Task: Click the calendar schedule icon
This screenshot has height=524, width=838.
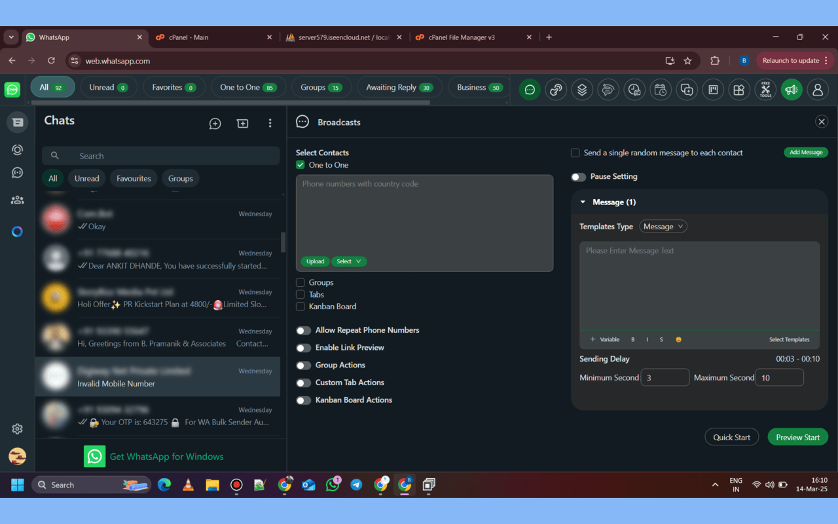Action: [x=661, y=90]
